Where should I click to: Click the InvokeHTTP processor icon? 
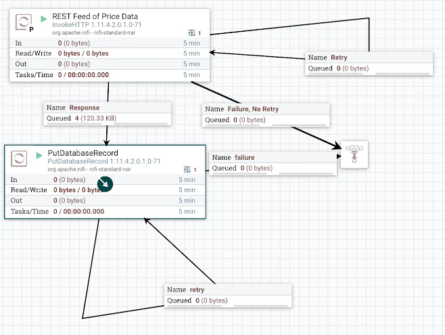(23, 22)
